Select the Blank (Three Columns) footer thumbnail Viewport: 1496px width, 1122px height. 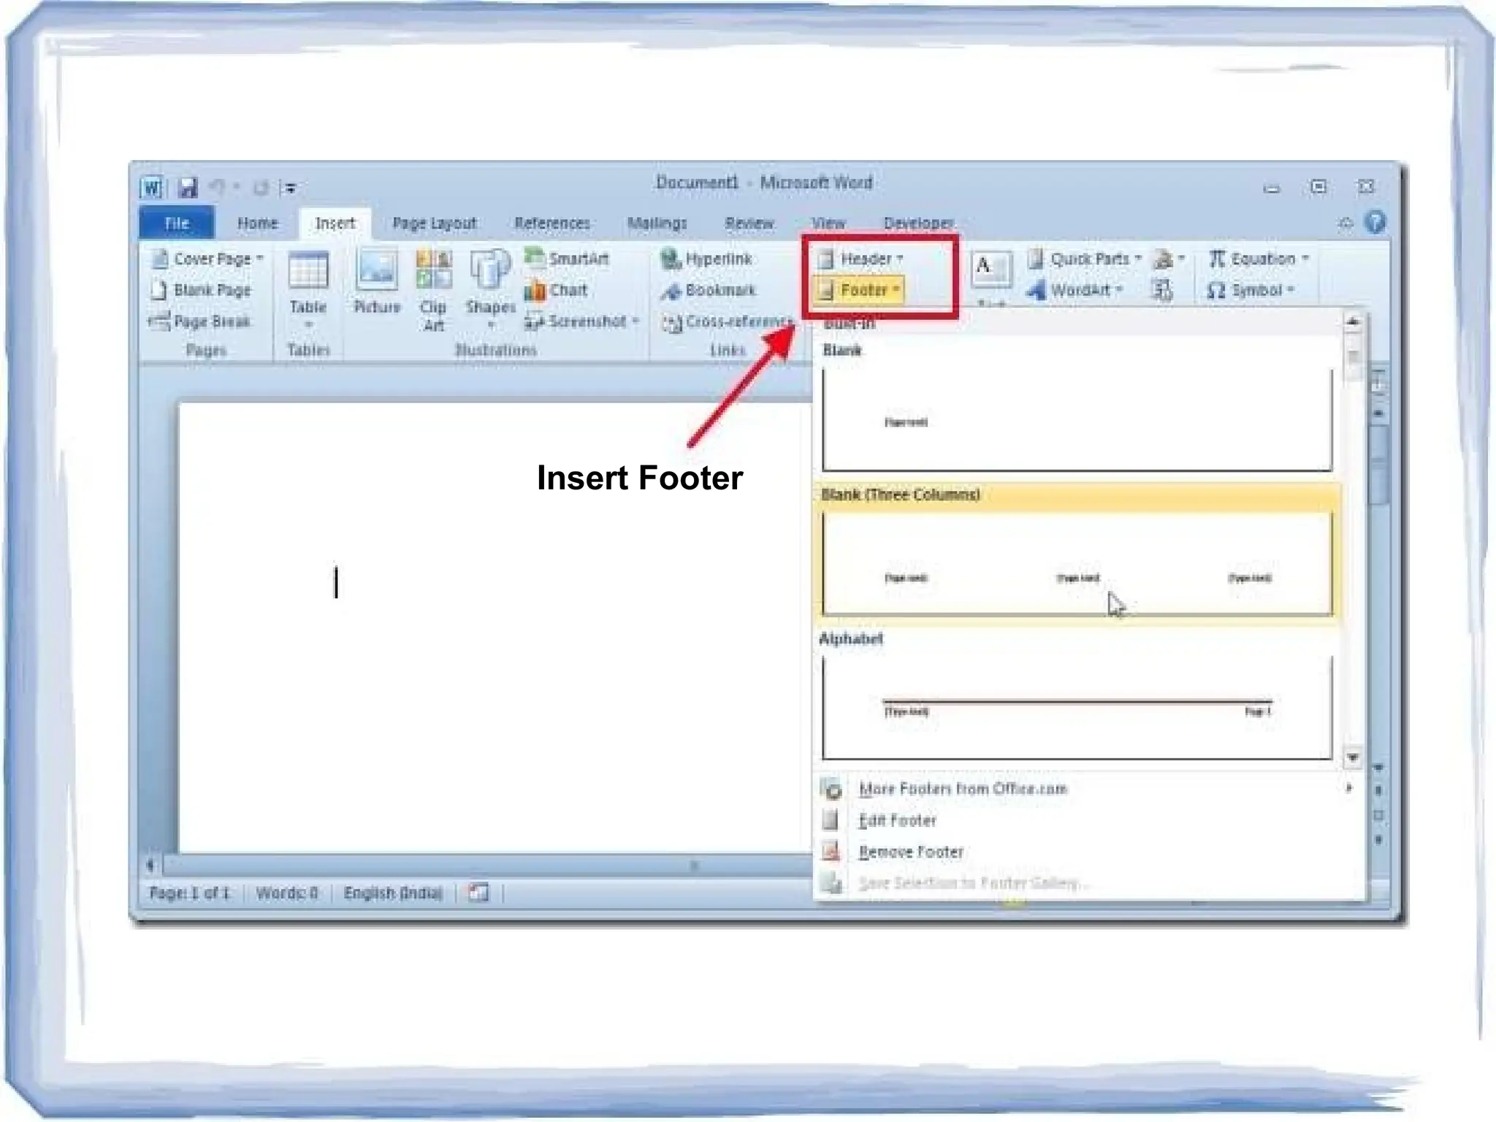(1077, 562)
